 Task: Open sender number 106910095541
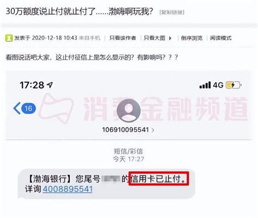click(125, 130)
